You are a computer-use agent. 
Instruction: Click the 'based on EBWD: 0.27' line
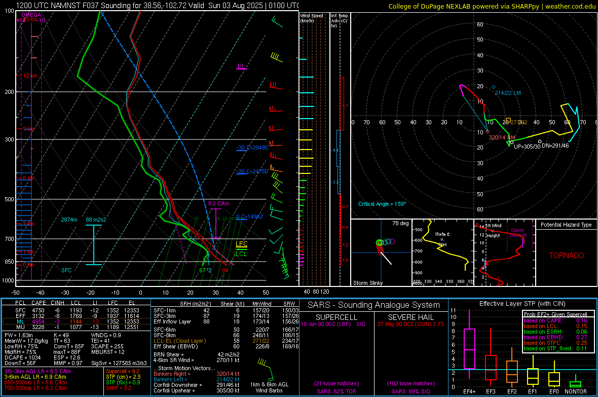(555, 337)
